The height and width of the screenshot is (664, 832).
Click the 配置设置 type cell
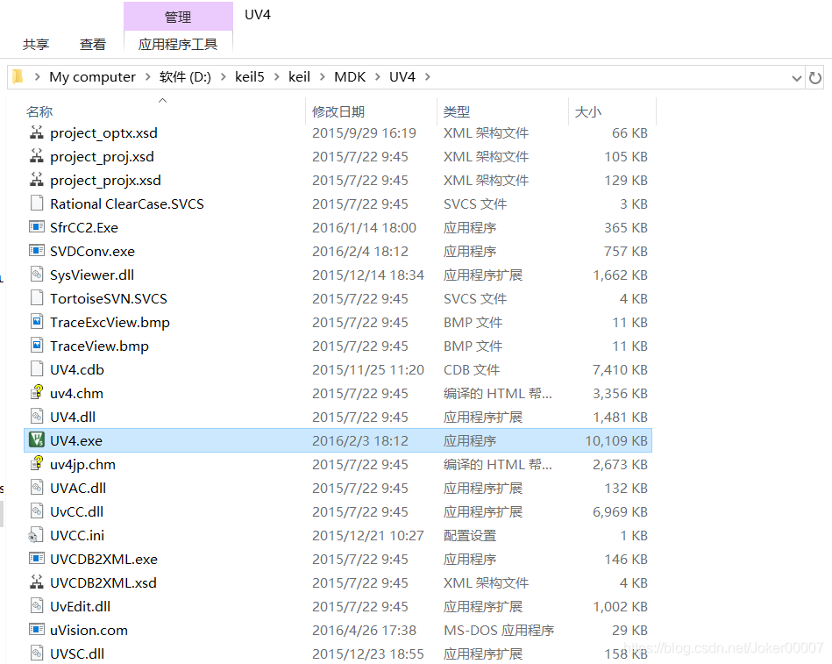(470, 535)
